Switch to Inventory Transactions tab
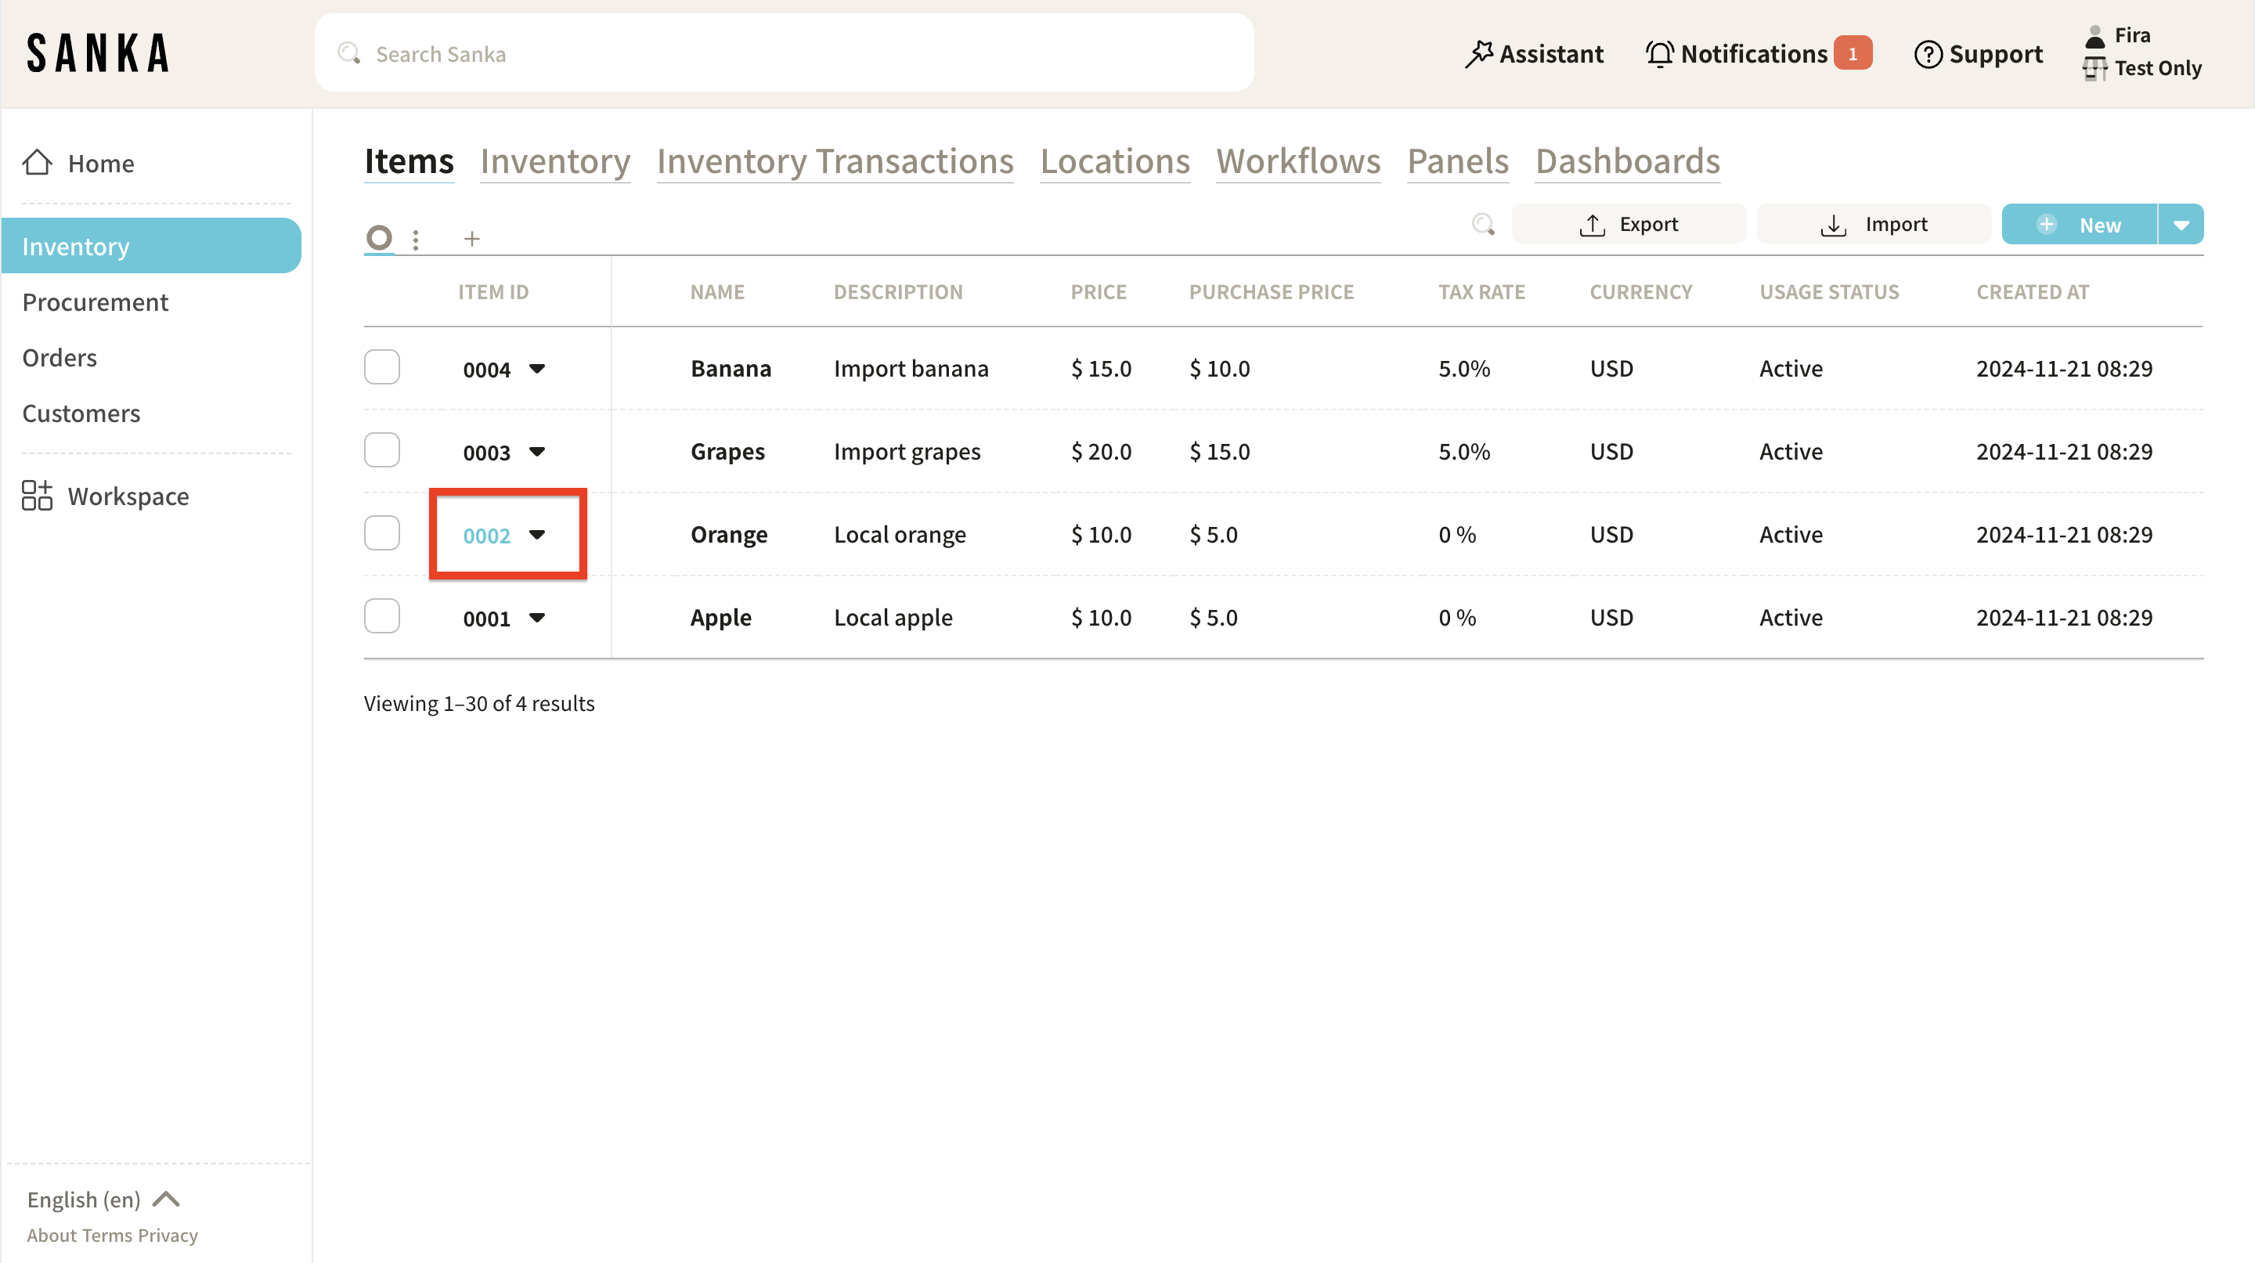Screen dimensions: 2255x1263 [x=834, y=161]
